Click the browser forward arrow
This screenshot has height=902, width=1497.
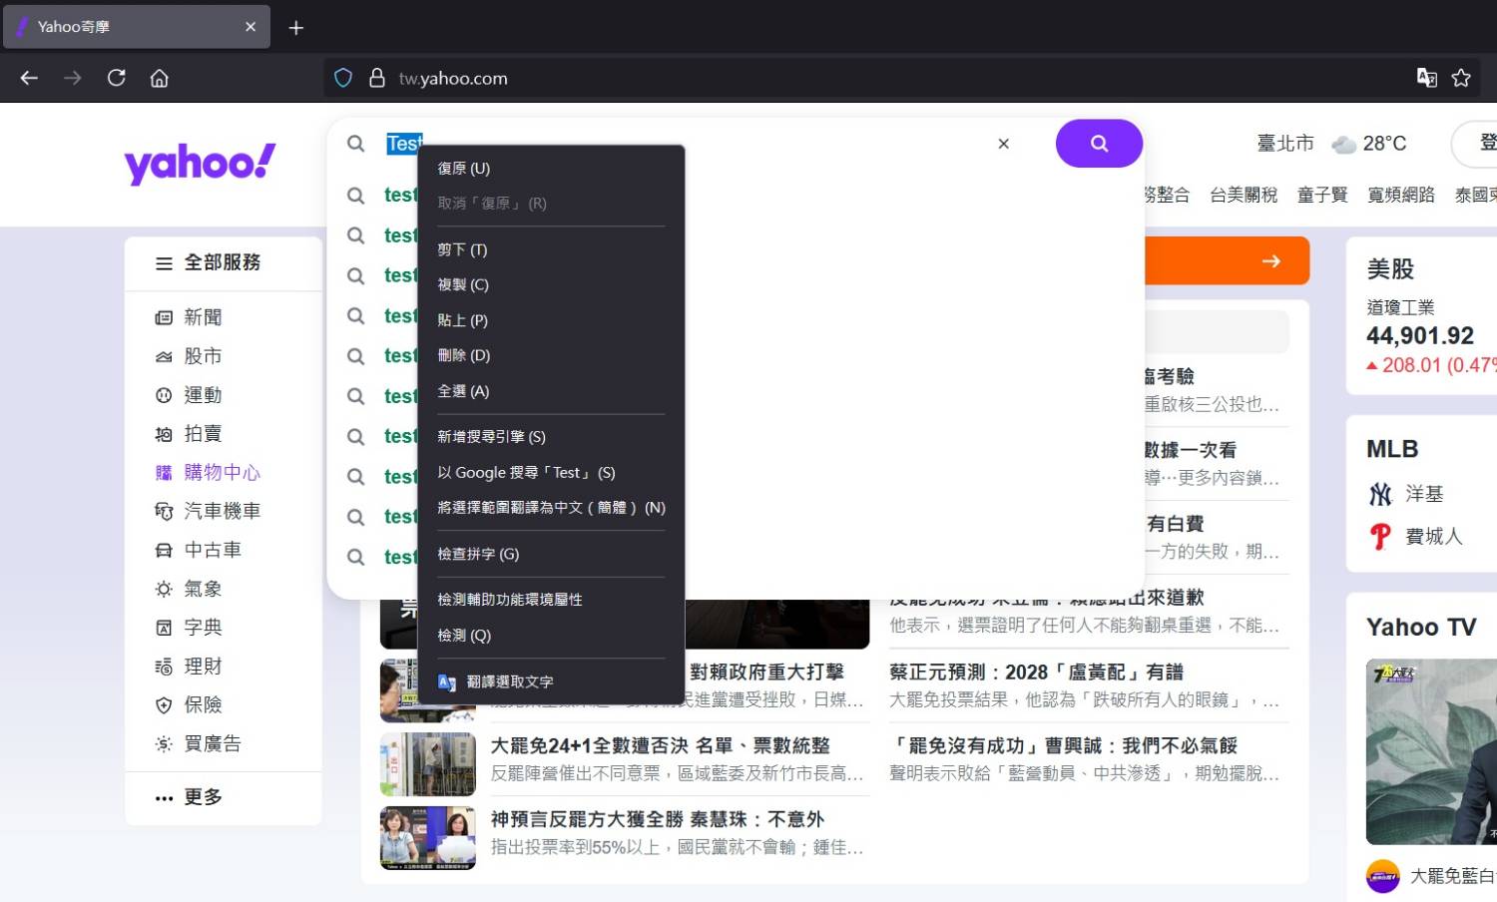click(x=73, y=78)
